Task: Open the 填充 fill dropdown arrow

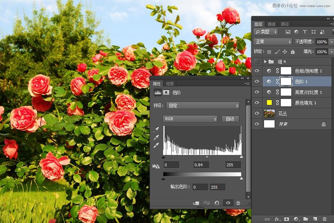Action: click(x=331, y=52)
